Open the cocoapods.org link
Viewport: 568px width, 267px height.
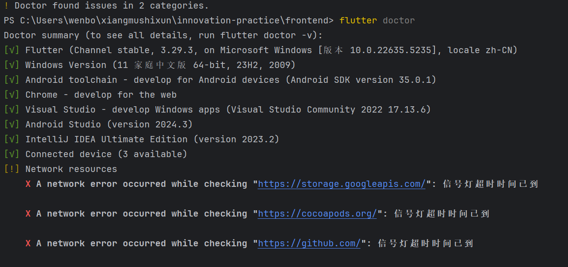(x=317, y=213)
